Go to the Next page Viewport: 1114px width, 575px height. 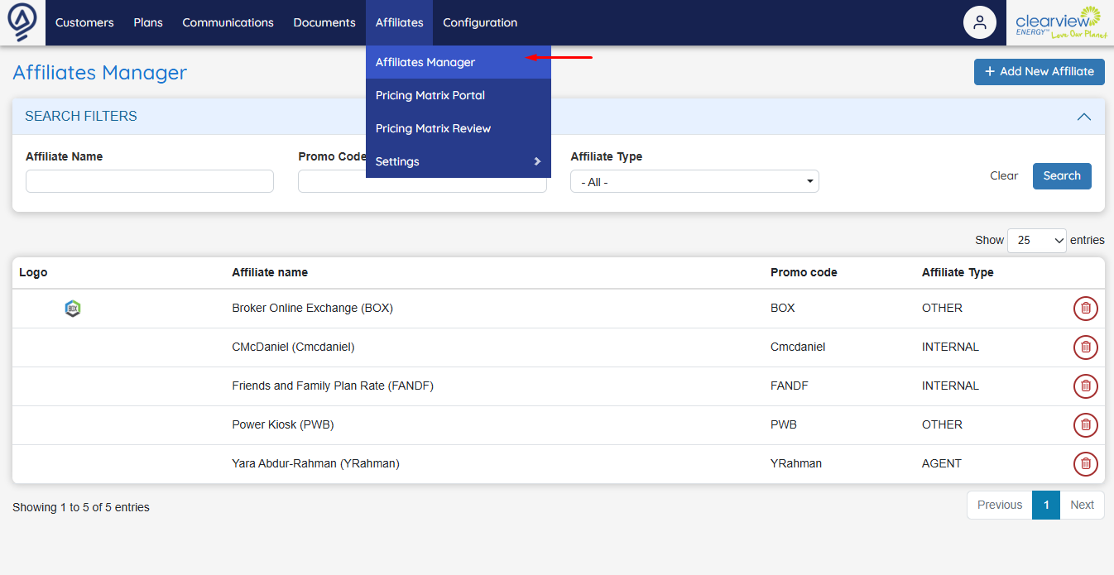[1082, 505]
